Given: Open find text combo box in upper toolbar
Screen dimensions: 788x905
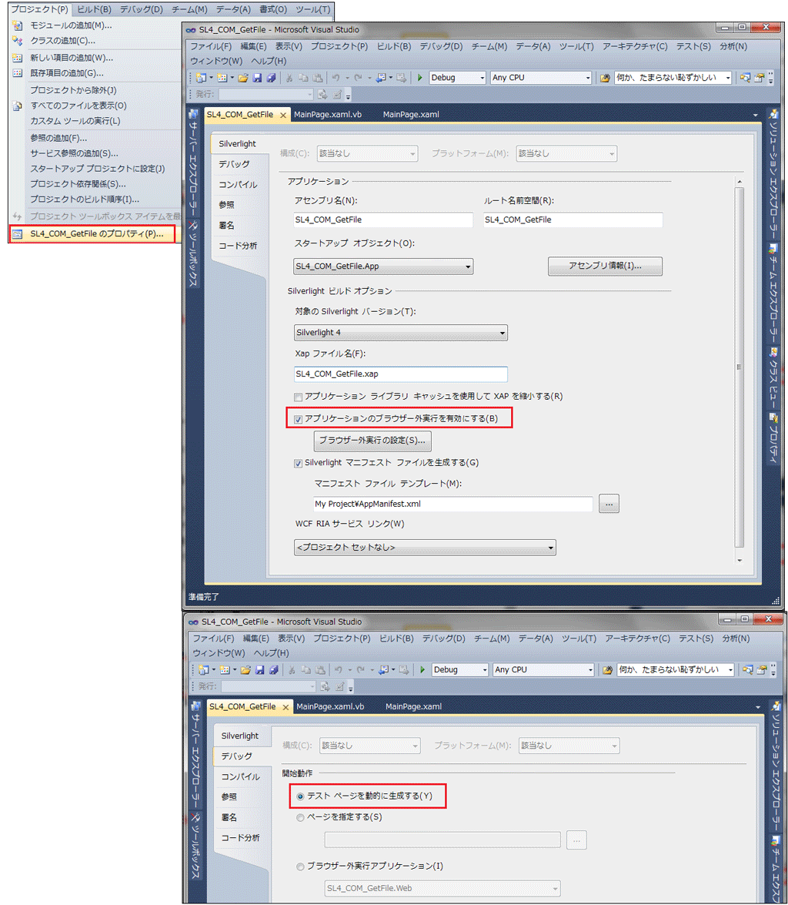Looking at the screenshot, I should pyautogui.click(x=673, y=78).
